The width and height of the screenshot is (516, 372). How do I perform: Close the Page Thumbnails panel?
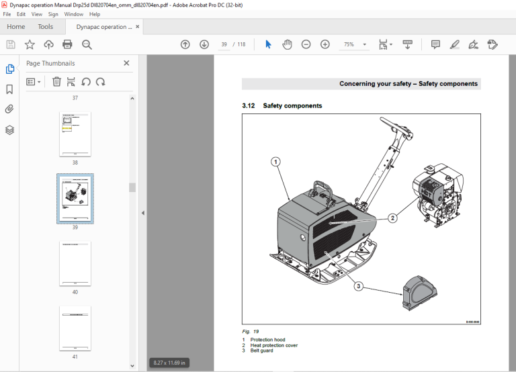point(126,63)
